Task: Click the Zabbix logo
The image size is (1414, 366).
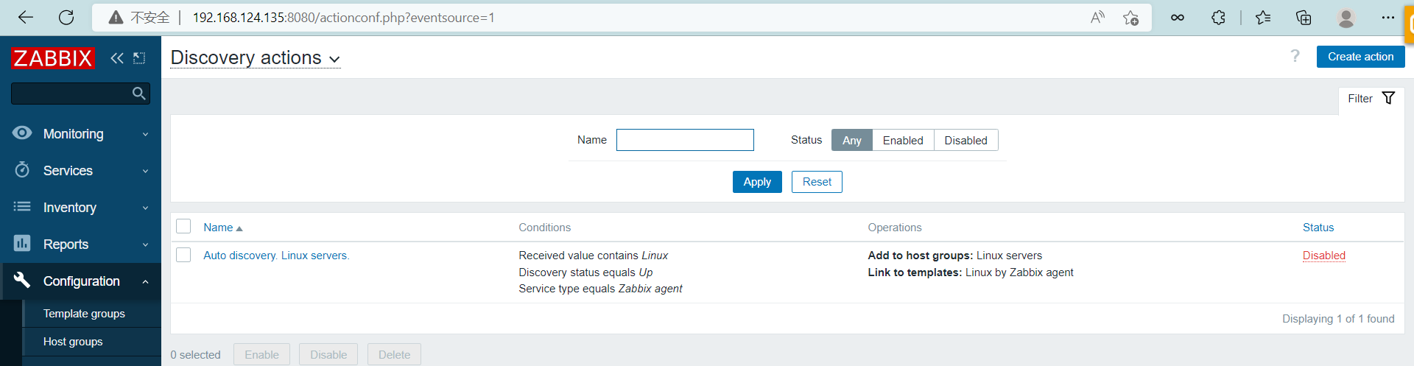Action: [53, 58]
